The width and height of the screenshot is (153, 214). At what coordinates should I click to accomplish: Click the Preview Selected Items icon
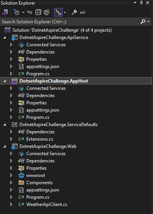tap(83, 12)
